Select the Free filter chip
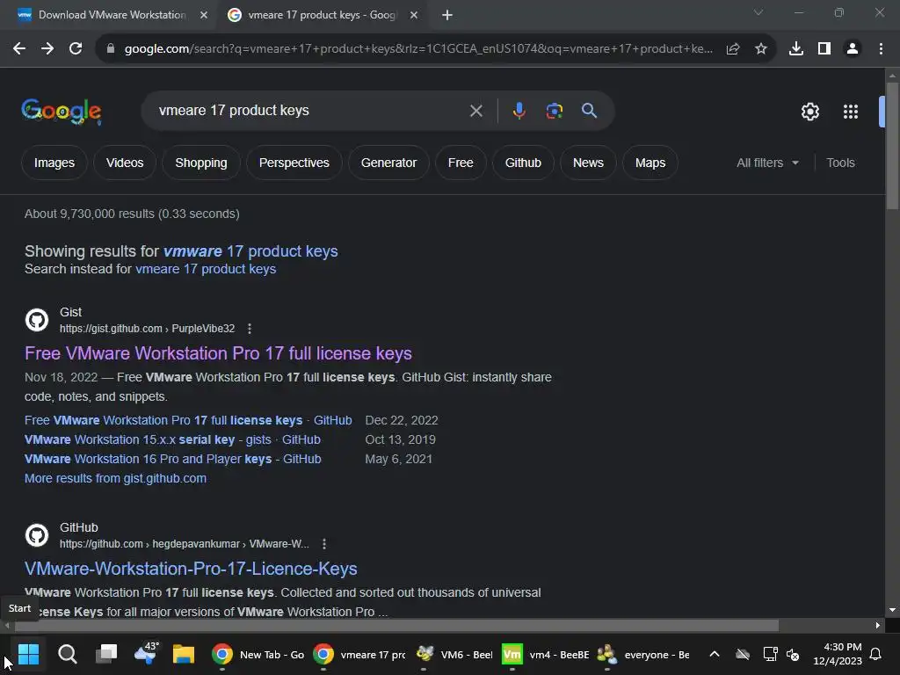 [x=461, y=163]
